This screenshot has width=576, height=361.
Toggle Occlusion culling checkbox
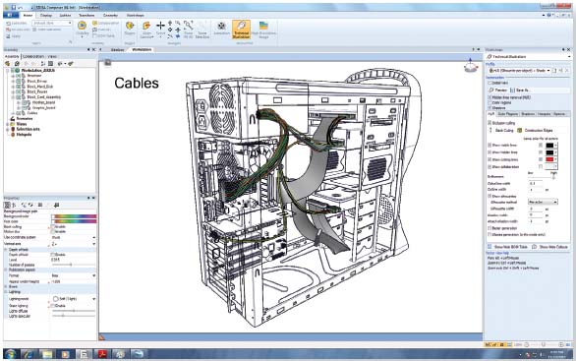[490, 122]
